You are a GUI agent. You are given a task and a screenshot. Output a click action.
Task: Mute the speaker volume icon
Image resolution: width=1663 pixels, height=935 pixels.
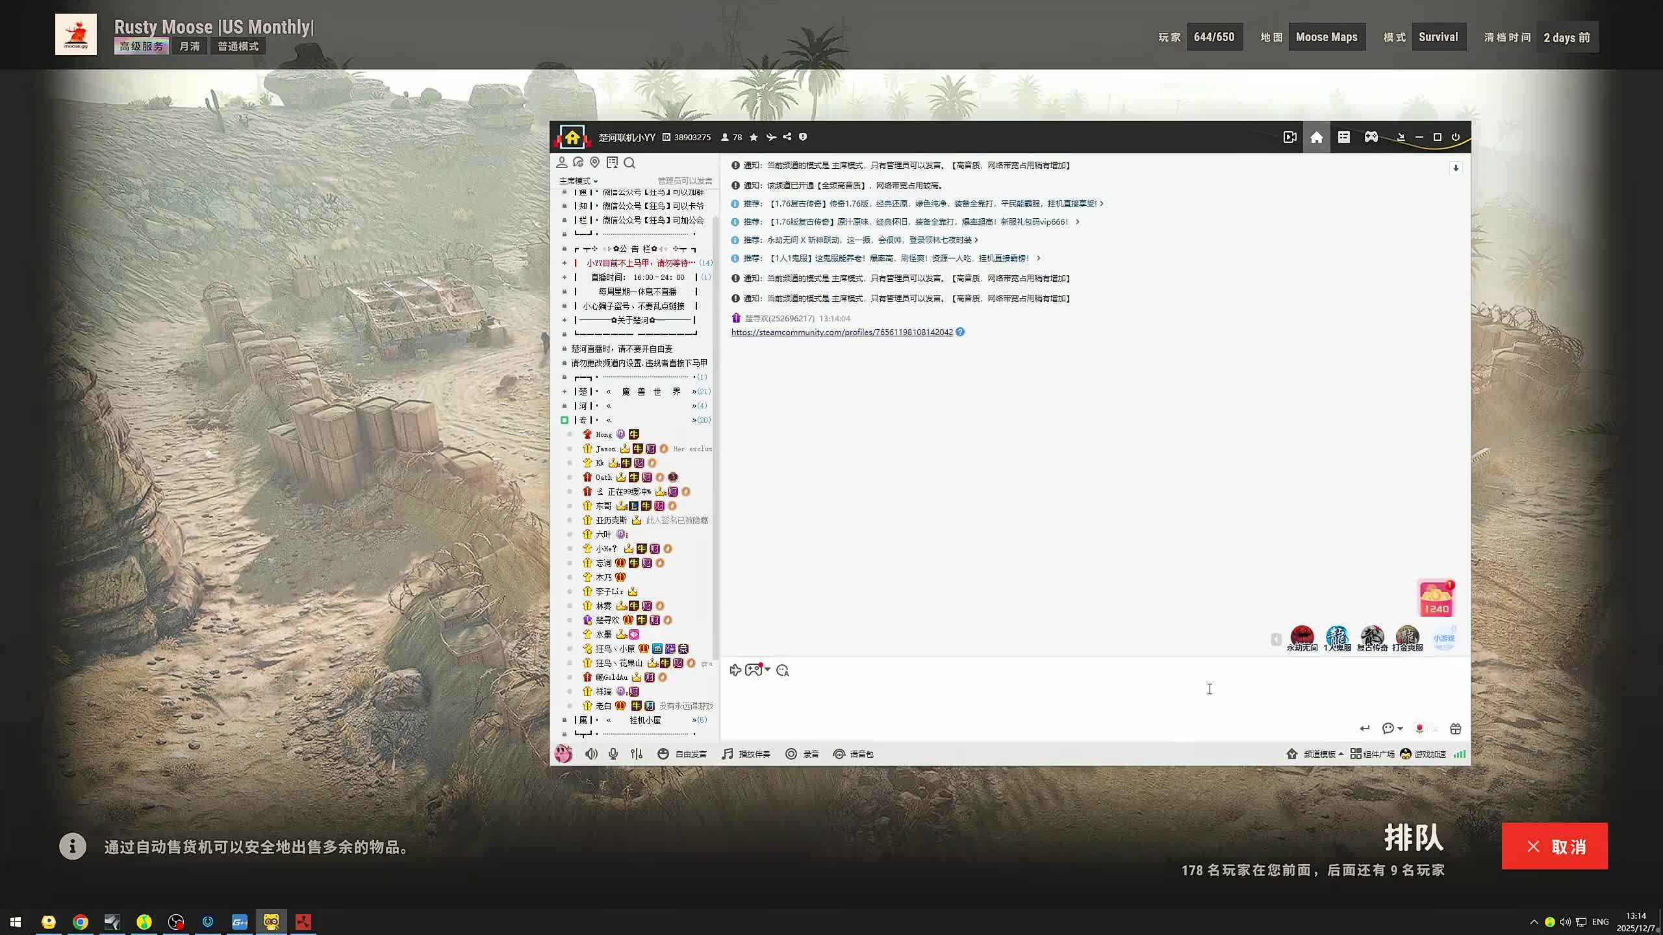tap(590, 754)
